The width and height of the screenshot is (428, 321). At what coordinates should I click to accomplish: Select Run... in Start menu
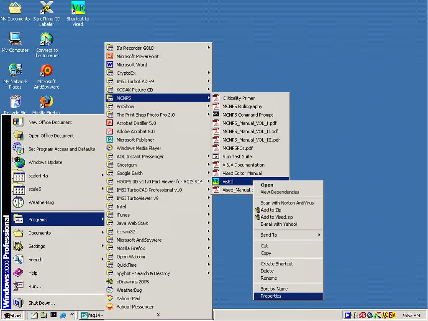point(58,286)
